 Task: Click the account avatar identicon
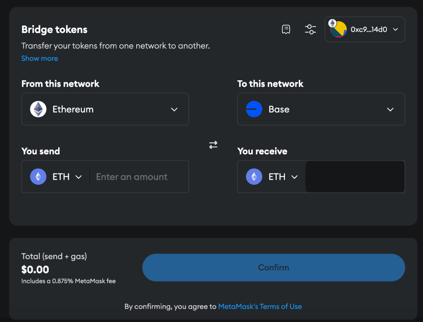[x=338, y=30]
